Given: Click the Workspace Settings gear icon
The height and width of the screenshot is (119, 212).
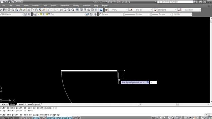Looking at the screenshot, I should [25, 14].
